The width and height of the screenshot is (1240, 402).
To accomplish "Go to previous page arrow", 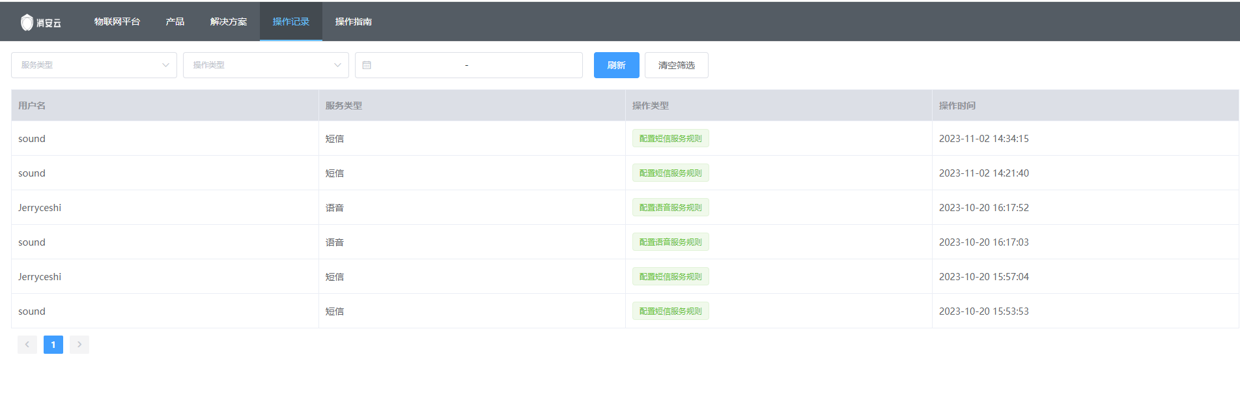I will 27,345.
